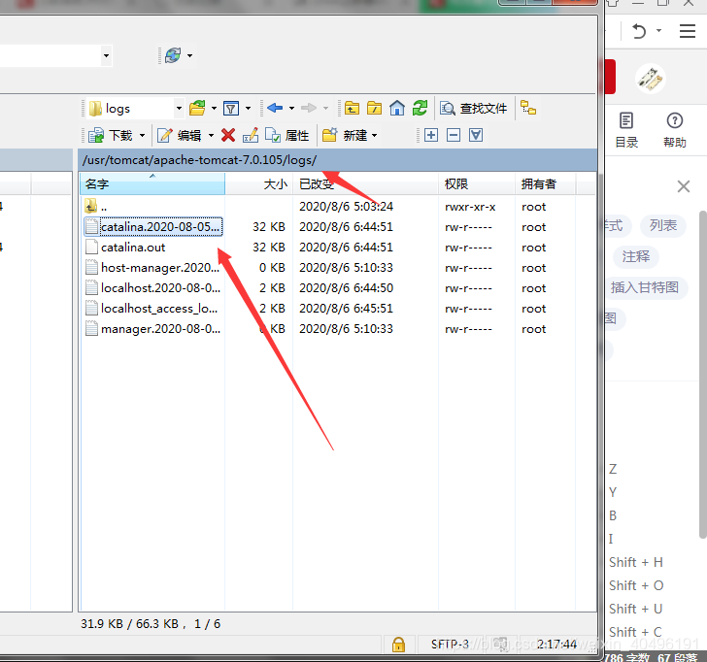This screenshot has width=707, height=662.
Task: Go to the root directory icon
Action: [374, 108]
